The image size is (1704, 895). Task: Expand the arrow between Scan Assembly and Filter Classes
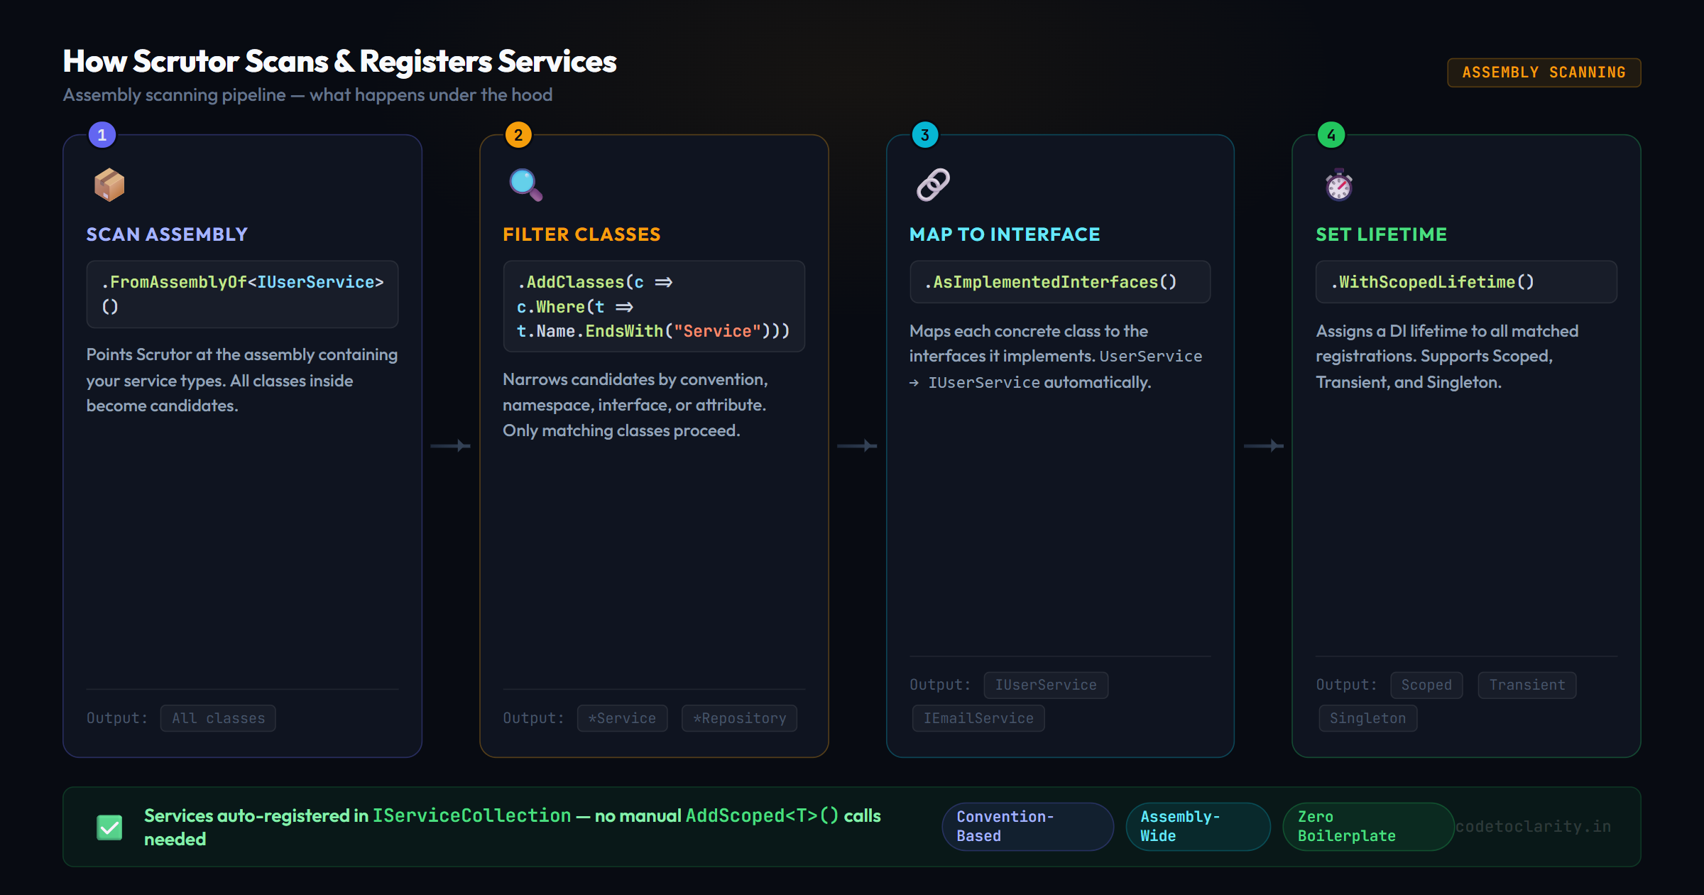449,445
